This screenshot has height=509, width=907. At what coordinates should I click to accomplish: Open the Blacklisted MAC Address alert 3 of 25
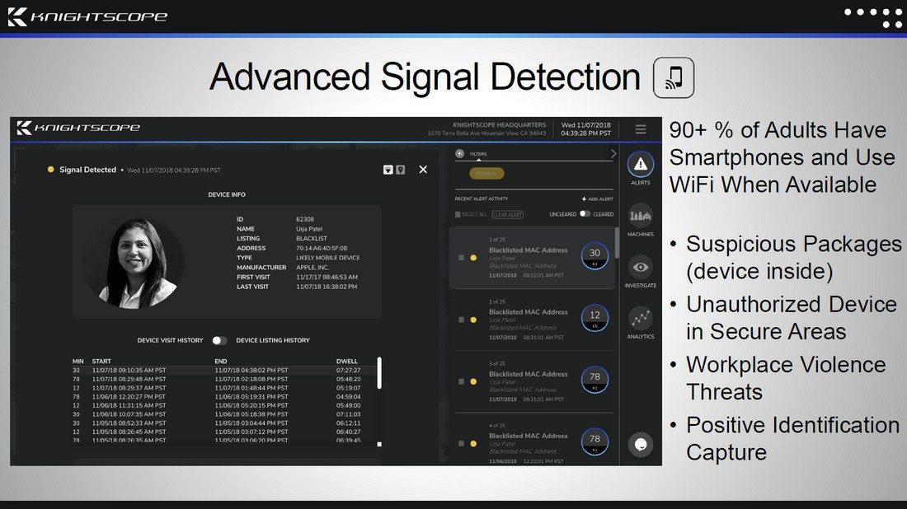(534, 382)
